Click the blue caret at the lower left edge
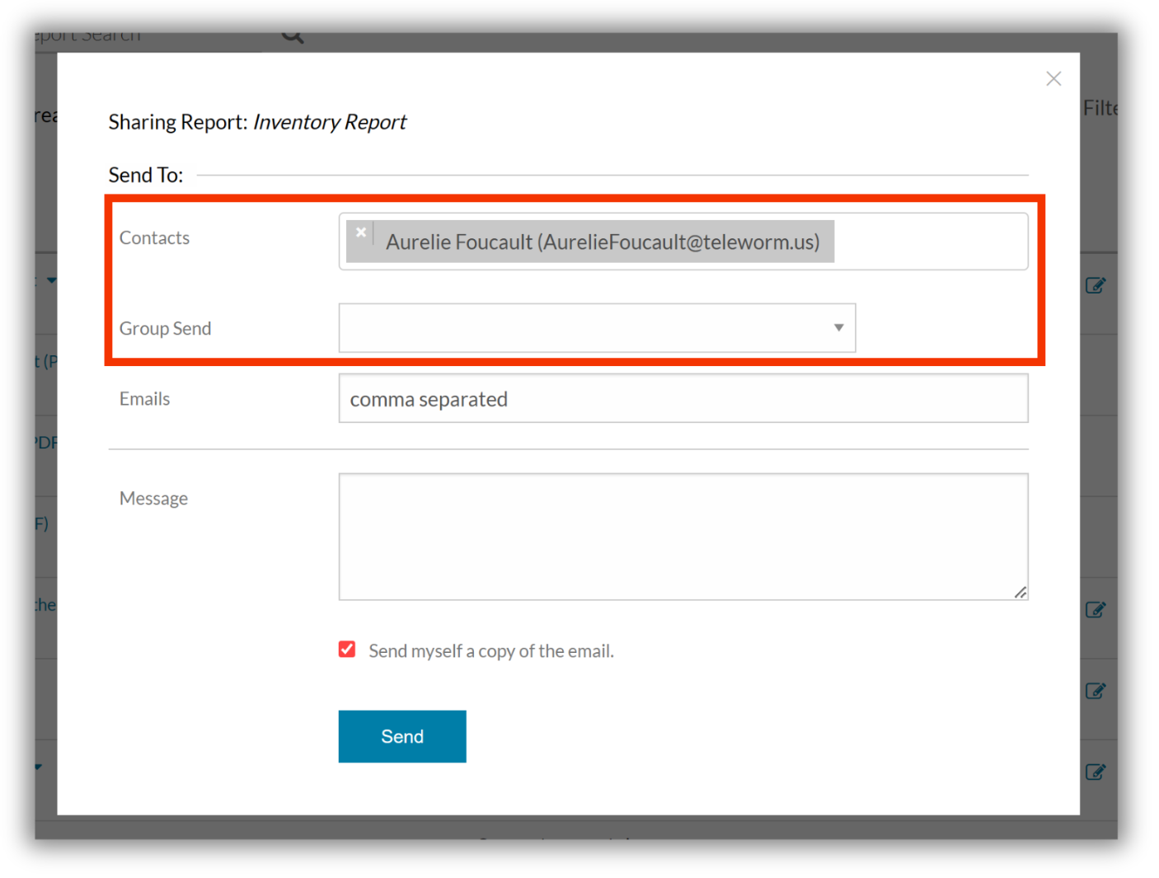 coord(39,768)
